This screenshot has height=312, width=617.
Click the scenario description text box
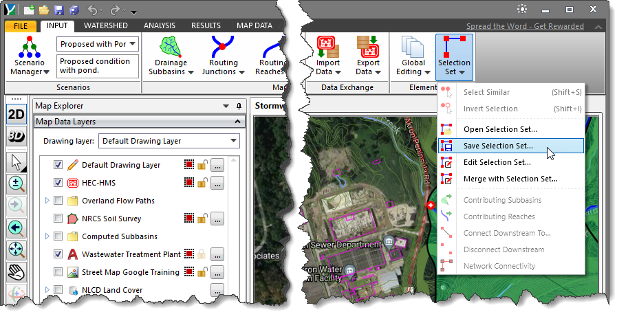pyautogui.click(x=98, y=66)
